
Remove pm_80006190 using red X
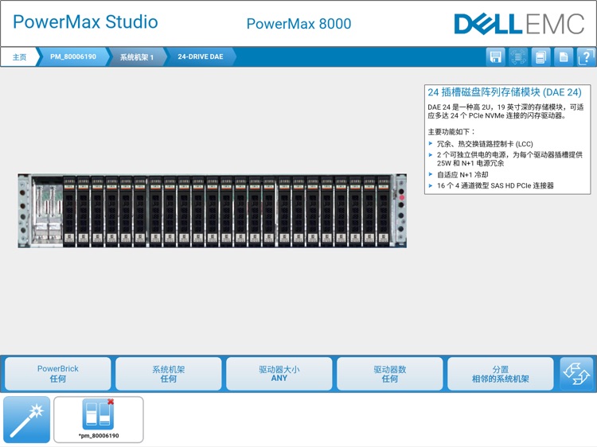(x=111, y=402)
